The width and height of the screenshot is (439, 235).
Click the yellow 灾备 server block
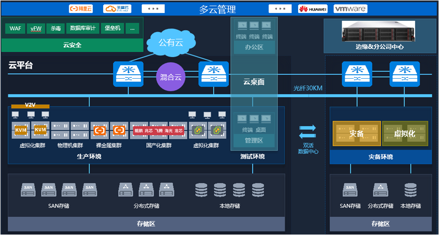356,134
